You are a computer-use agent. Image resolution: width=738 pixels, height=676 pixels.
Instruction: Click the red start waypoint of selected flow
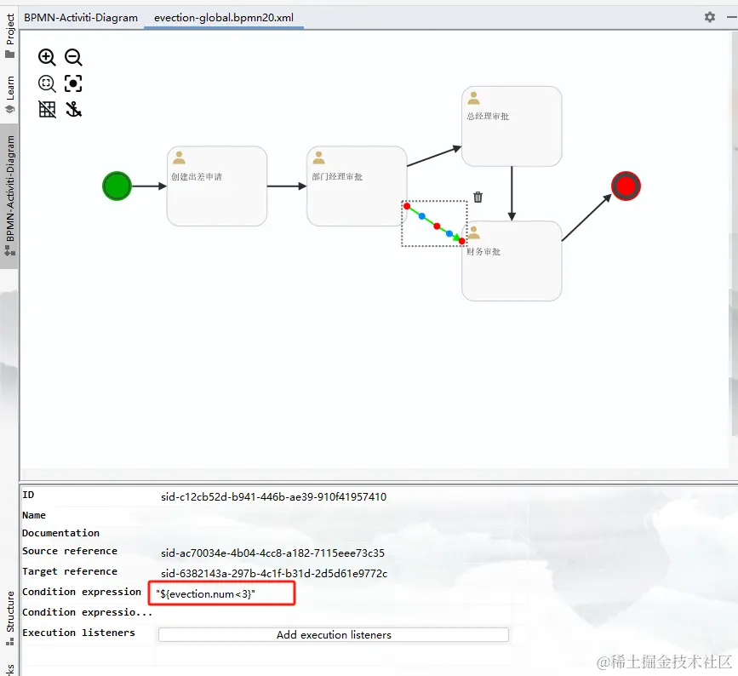(407, 206)
